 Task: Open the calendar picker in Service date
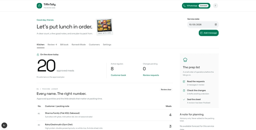point(216,25)
